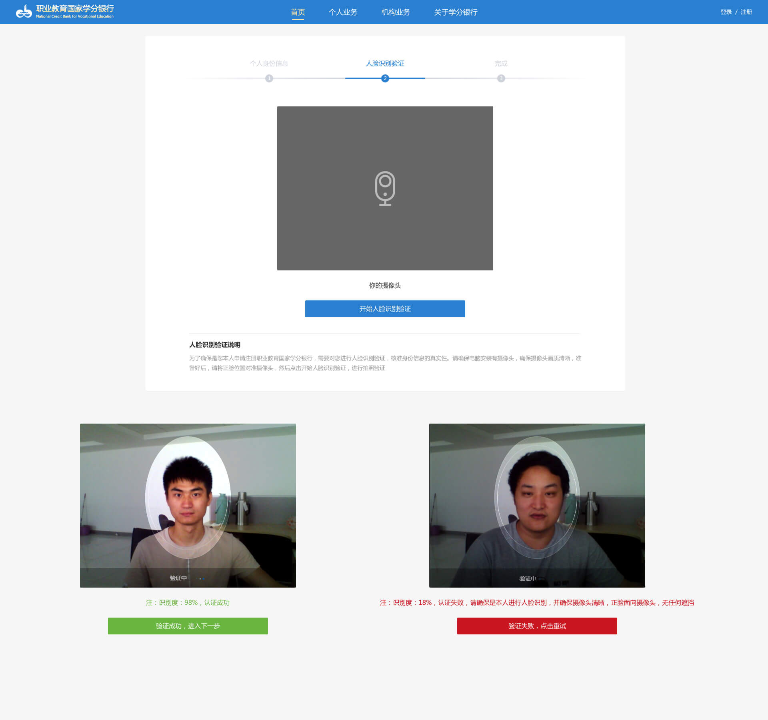This screenshot has height=720, width=768.
Task: Open 首页 navigation tab
Action: pos(298,12)
